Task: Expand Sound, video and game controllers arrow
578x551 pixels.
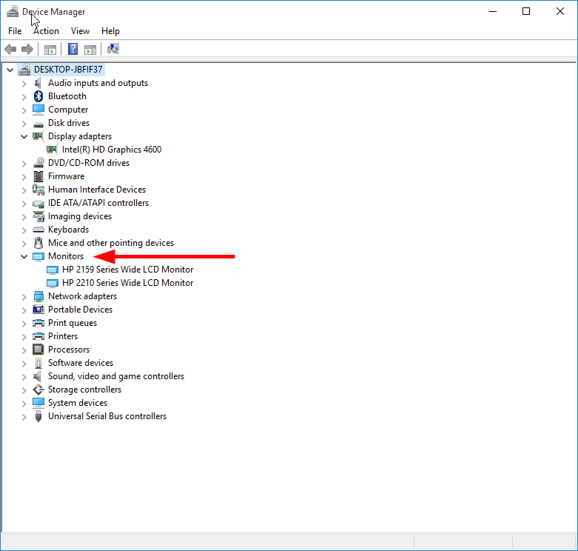Action: pyautogui.click(x=24, y=377)
